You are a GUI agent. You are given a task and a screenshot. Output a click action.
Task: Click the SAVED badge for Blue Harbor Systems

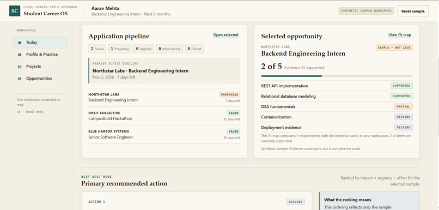click(234, 131)
